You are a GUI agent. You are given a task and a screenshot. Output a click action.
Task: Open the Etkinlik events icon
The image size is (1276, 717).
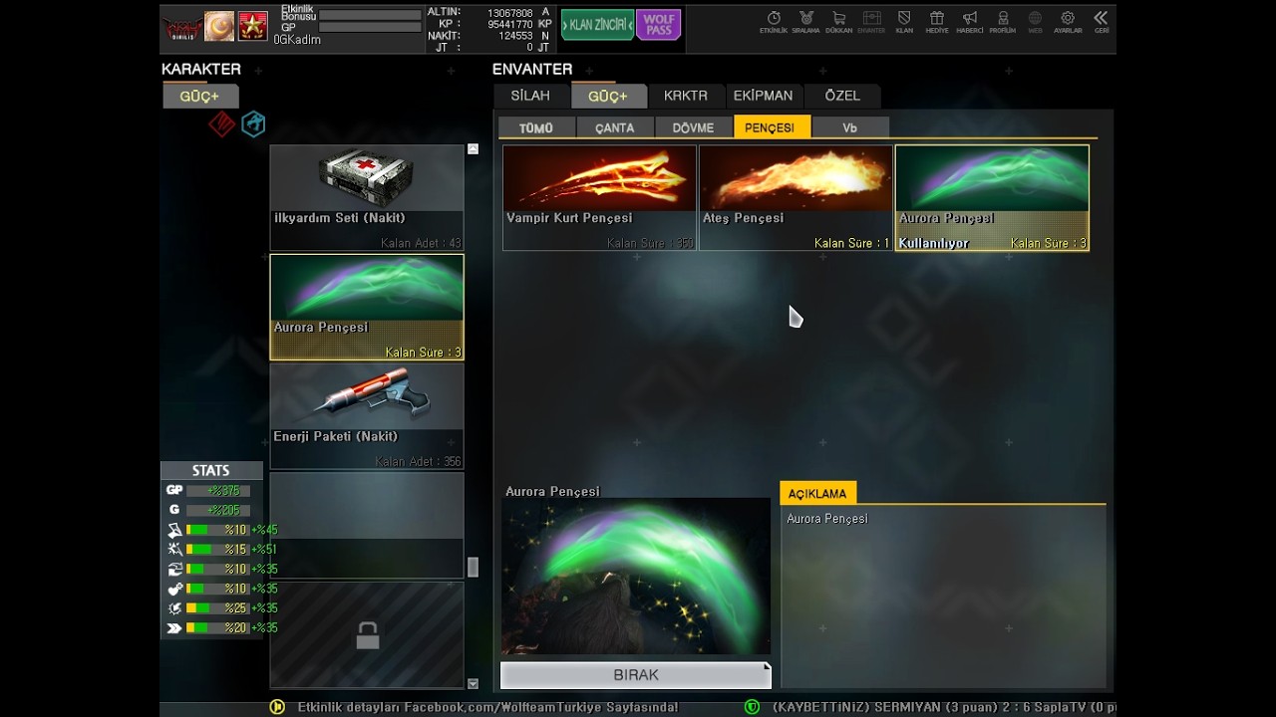(774, 22)
